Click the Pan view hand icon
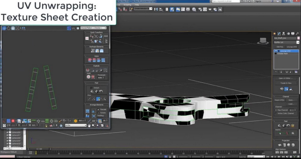301x159 pixels. tap(89, 125)
